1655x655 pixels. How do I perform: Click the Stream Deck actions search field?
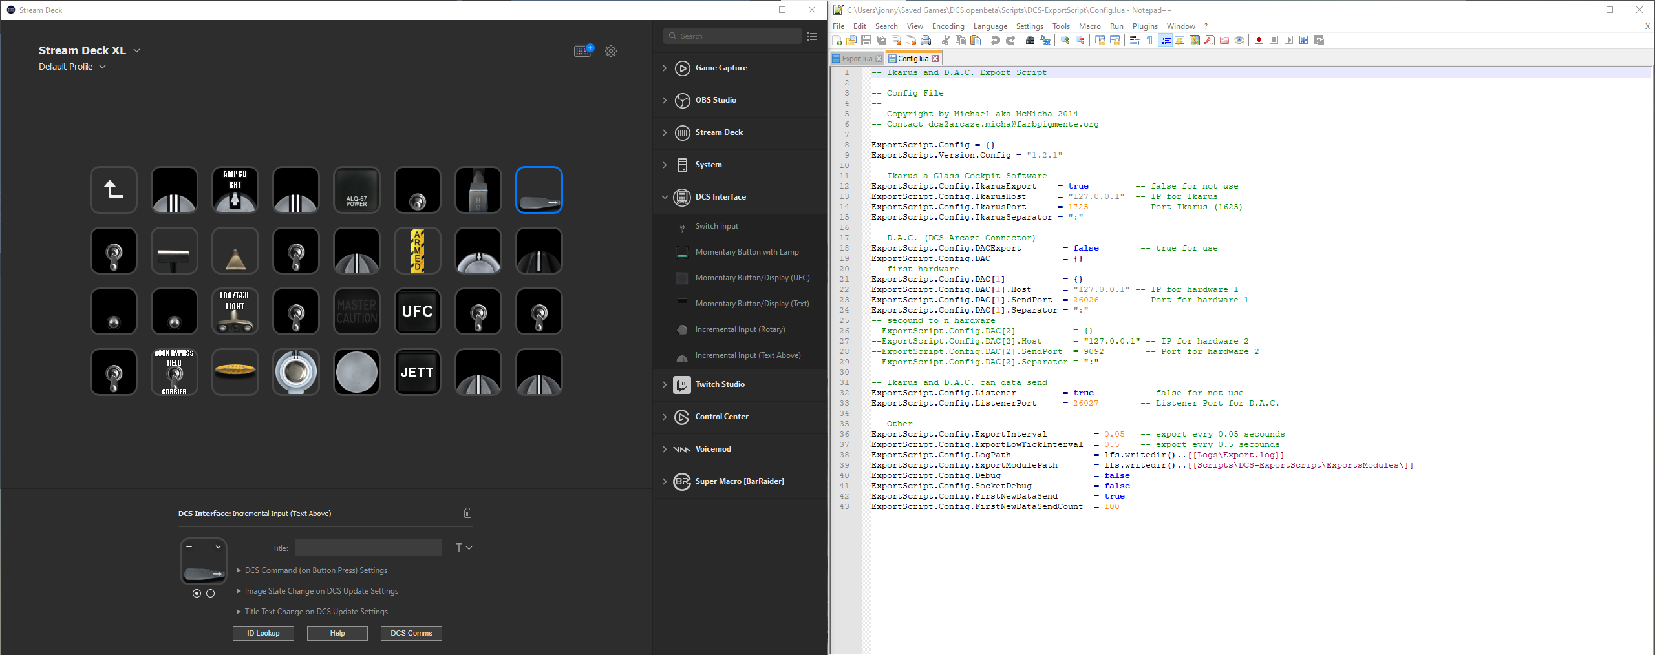point(732,36)
